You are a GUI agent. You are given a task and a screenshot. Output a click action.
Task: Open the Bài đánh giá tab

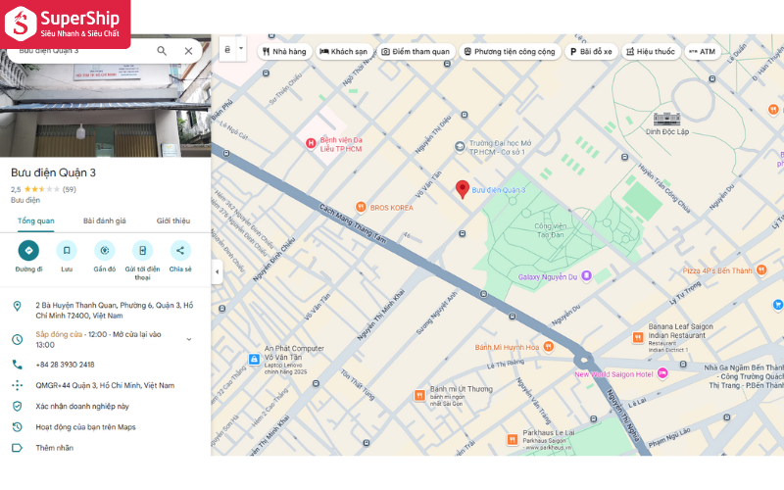point(105,221)
